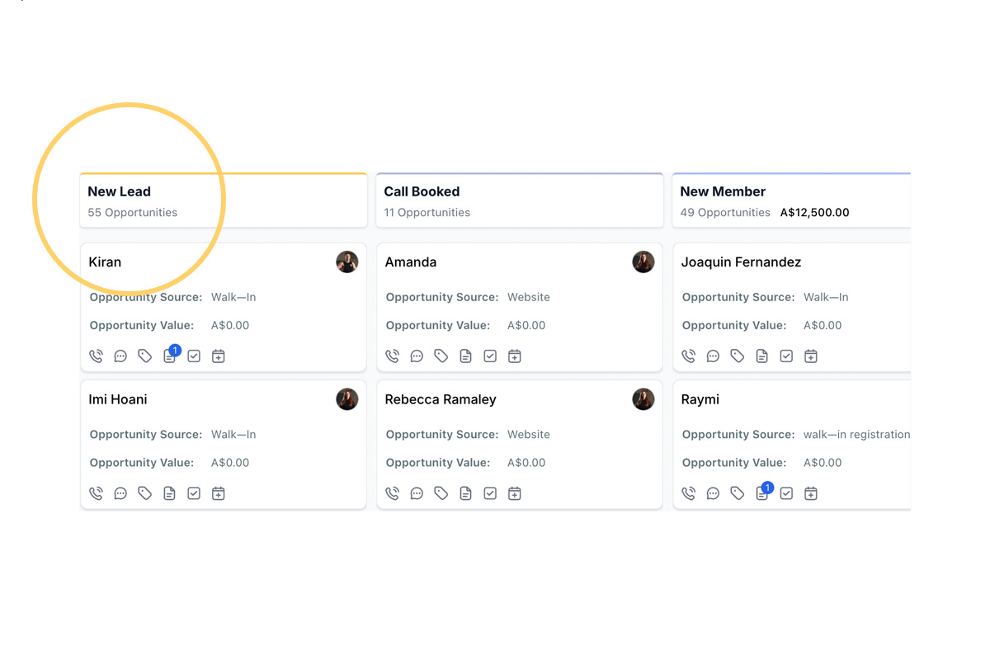Open the message icon on Amanda's card
This screenshot has width=990, height=660.
pyautogui.click(x=417, y=356)
